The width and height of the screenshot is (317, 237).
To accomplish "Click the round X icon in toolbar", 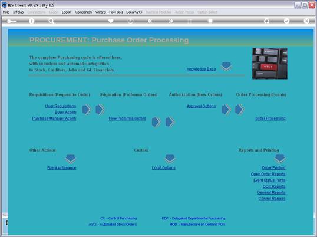I will click(306, 21).
